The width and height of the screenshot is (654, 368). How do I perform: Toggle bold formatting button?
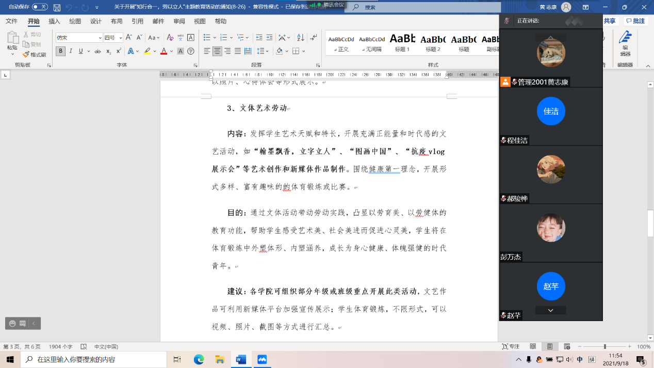pyautogui.click(x=61, y=51)
